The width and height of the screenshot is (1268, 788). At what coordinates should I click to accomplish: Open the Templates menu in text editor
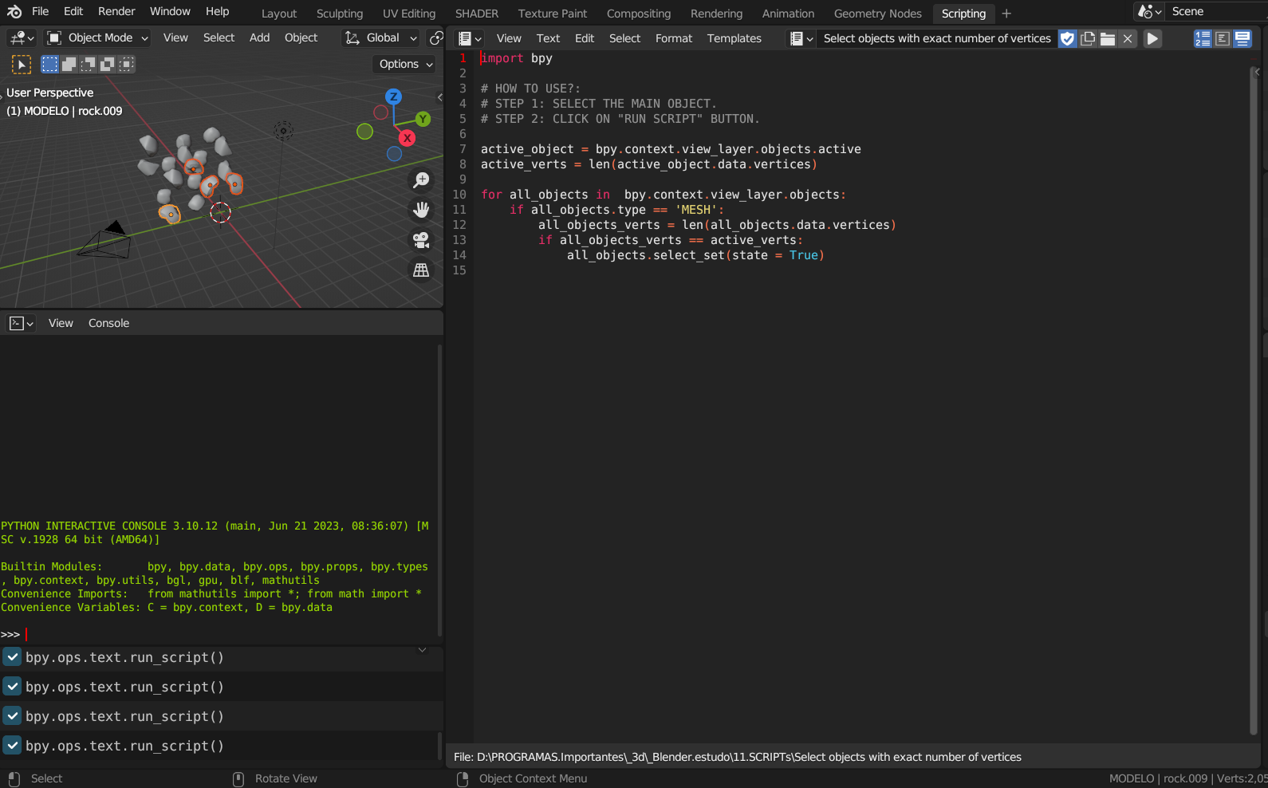[734, 38]
